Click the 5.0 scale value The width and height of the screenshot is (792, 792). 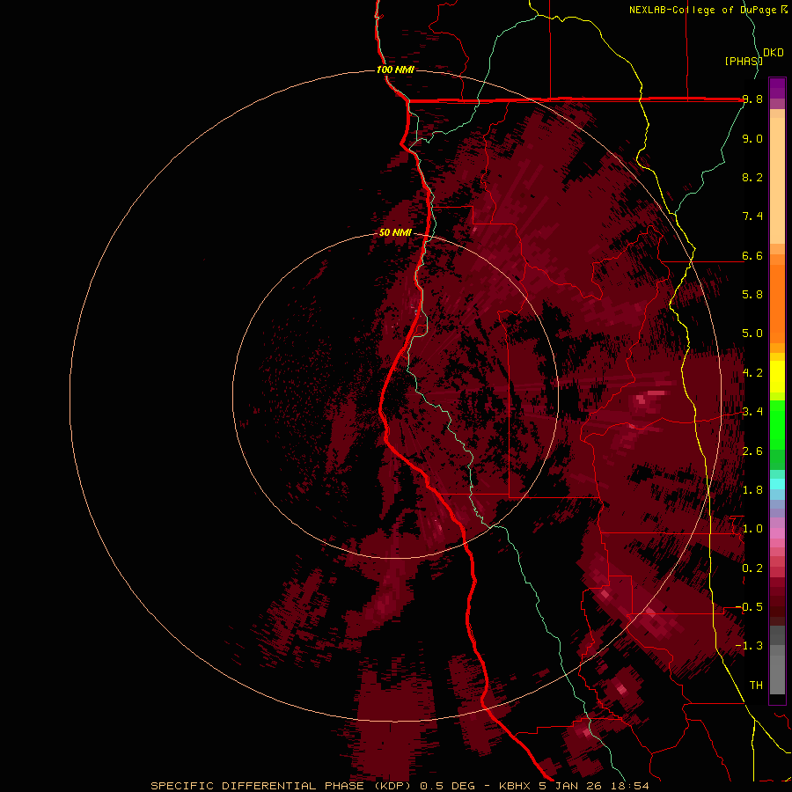pyautogui.click(x=752, y=334)
